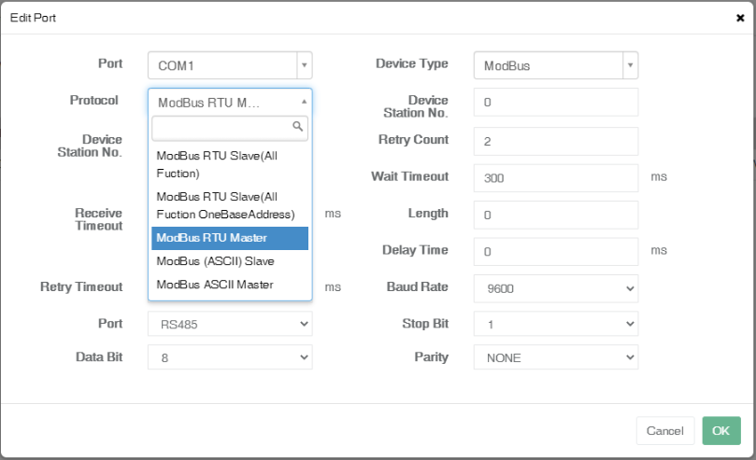Click the protocol search text box
Image resolution: width=756 pixels, height=460 pixels.
(222, 127)
